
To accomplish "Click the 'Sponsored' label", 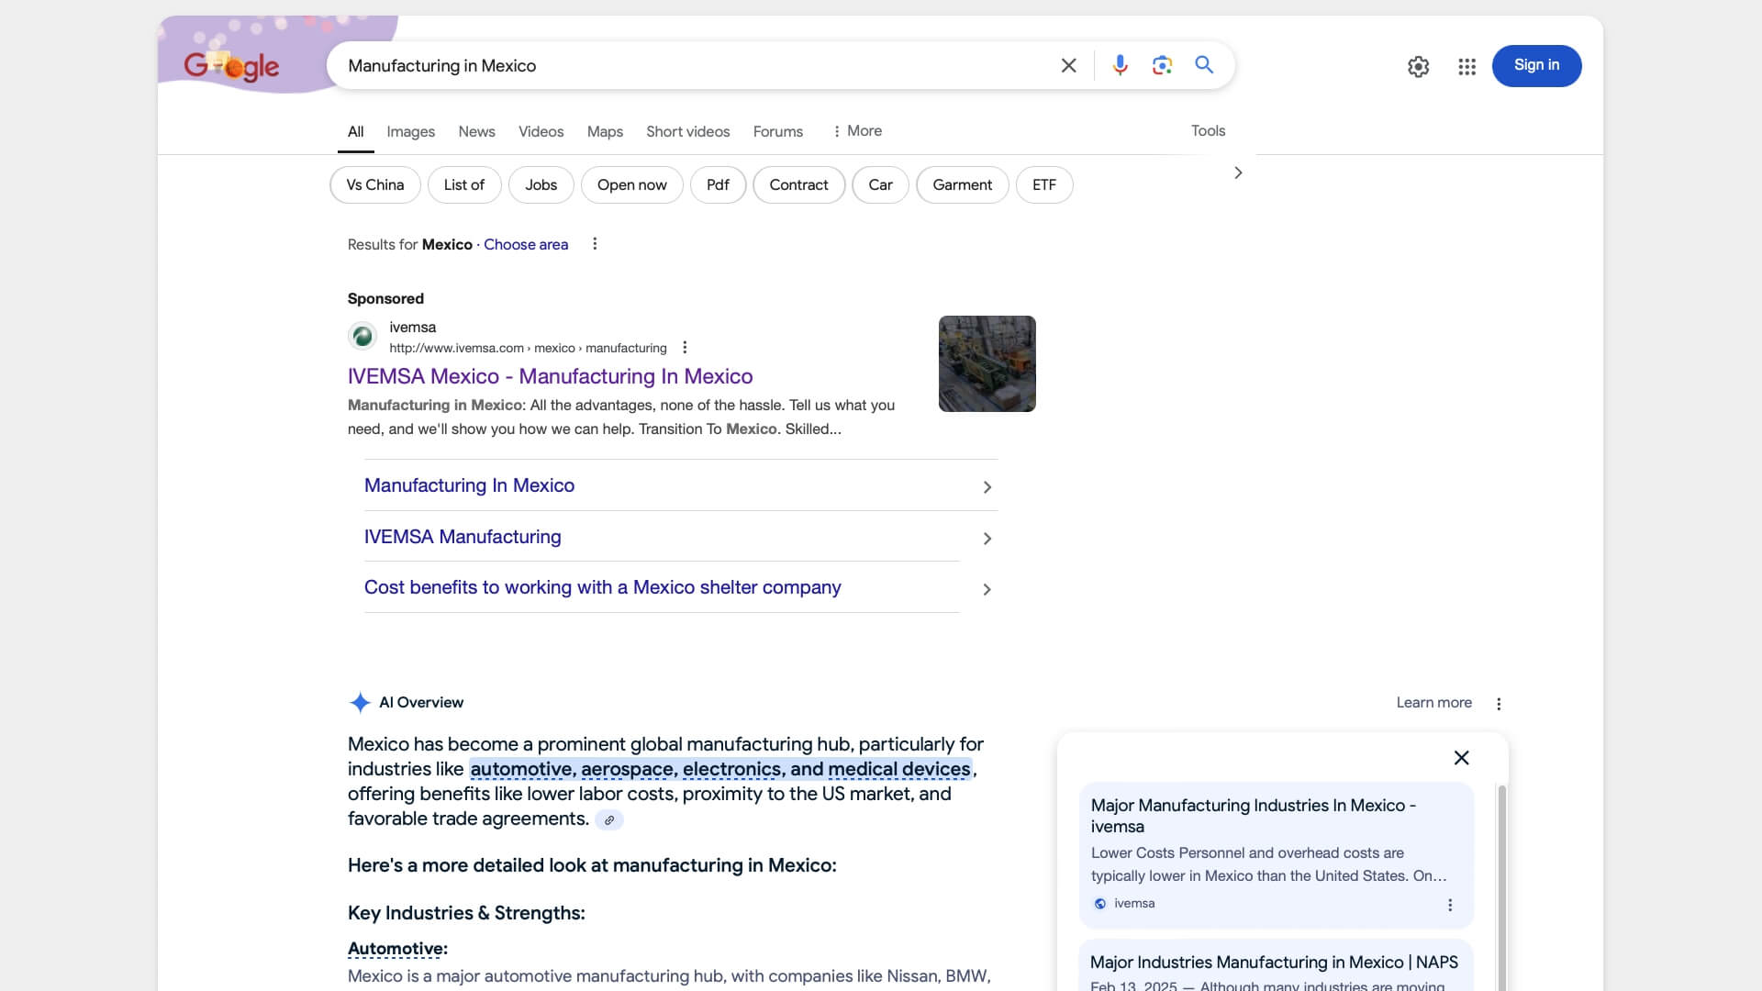I will (385, 298).
